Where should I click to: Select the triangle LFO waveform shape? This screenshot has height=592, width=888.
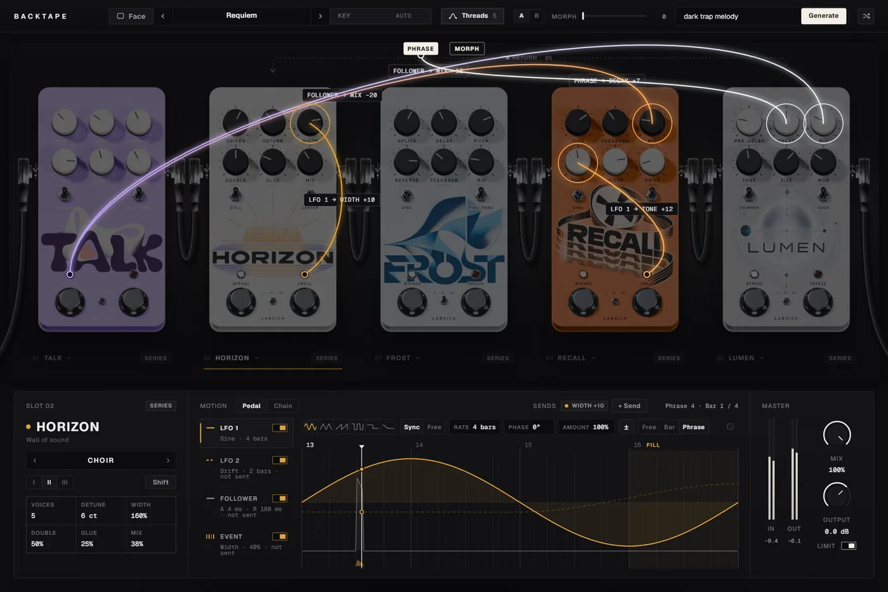click(x=326, y=427)
